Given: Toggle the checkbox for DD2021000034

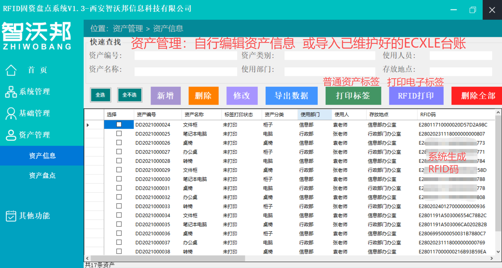Looking at the screenshot, I should [x=119, y=215].
